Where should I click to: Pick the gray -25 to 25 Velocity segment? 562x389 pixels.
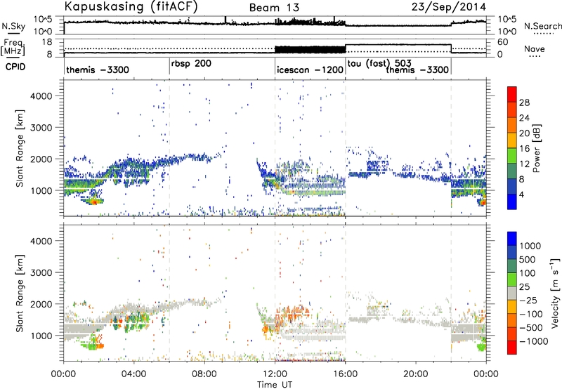512,293
